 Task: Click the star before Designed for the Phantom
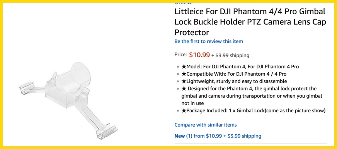point(184,88)
